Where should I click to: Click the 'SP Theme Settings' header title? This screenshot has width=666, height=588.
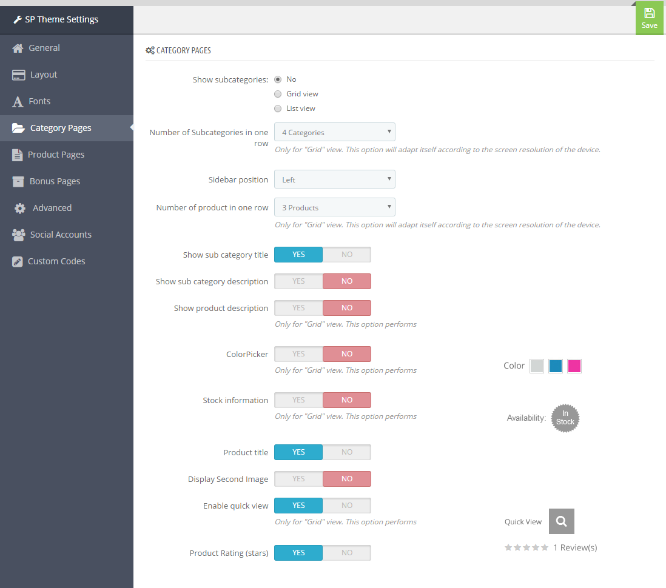pos(62,19)
